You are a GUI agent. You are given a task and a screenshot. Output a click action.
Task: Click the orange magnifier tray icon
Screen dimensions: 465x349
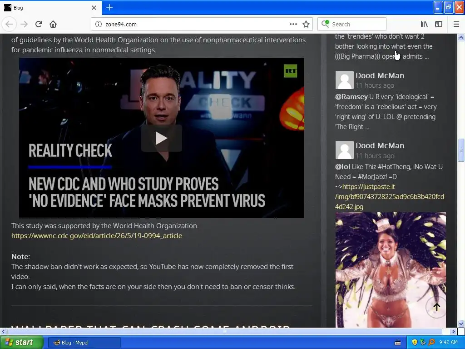431,343
